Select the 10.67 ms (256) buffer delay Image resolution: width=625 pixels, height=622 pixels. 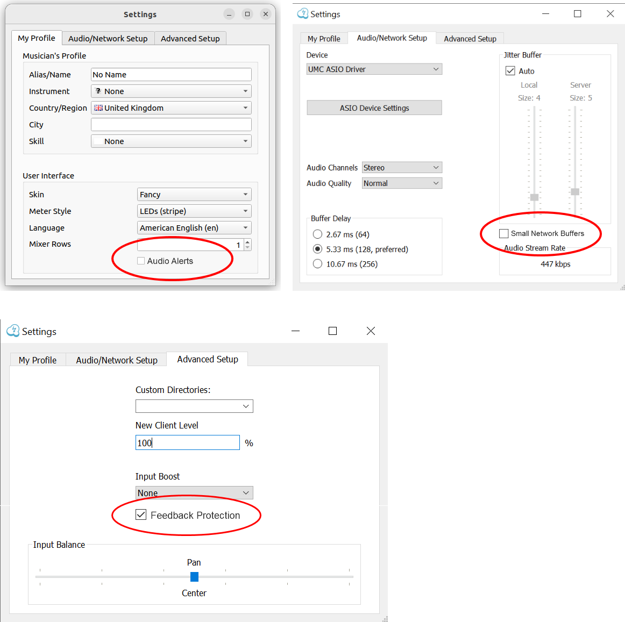pyautogui.click(x=317, y=264)
